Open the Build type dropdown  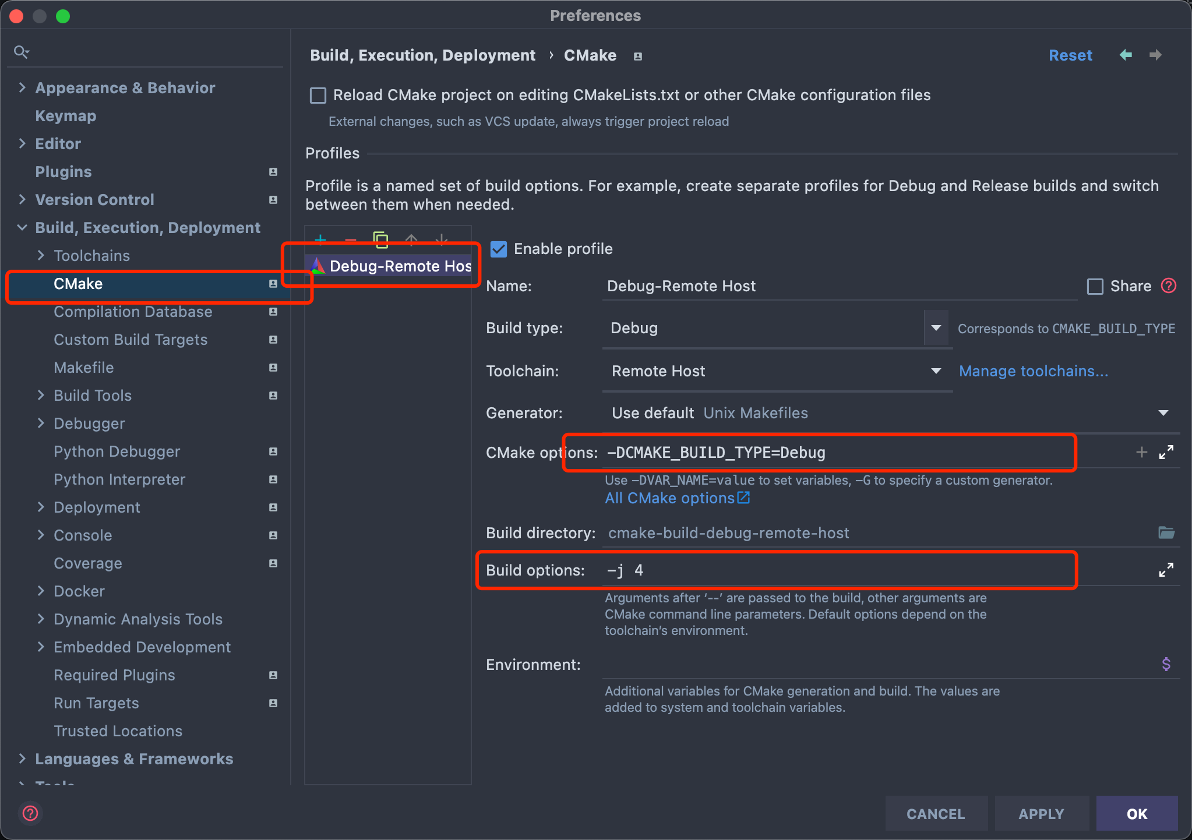[936, 328]
